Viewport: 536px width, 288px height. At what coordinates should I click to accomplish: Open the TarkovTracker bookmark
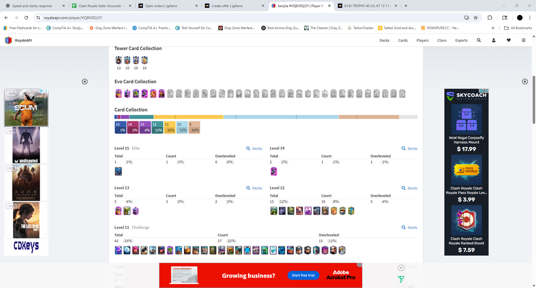[x=360, y=28]
